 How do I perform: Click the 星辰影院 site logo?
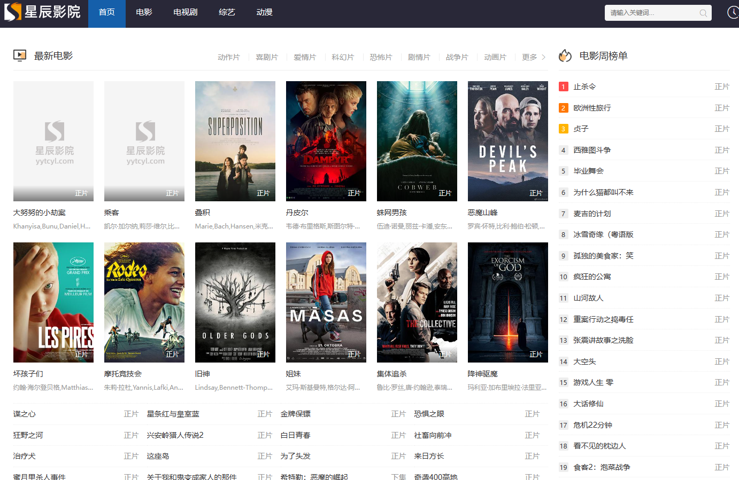point(42,12)
